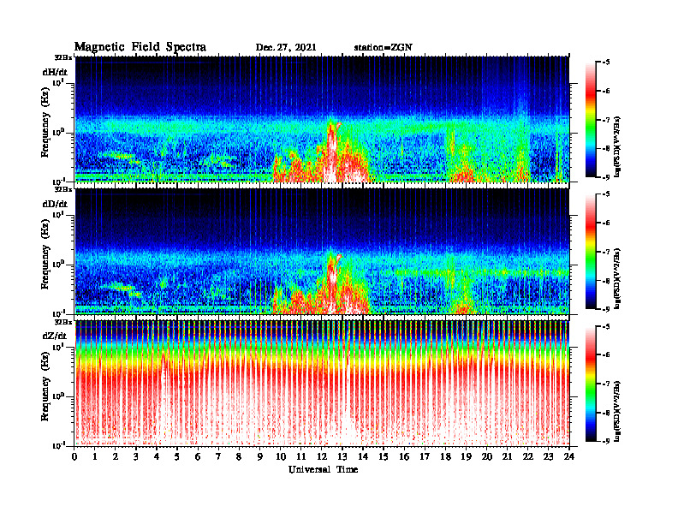The height and width of the screenshot is (524, 678).
Task: Click the hour 1 tick label
Action: click(95, 456)
